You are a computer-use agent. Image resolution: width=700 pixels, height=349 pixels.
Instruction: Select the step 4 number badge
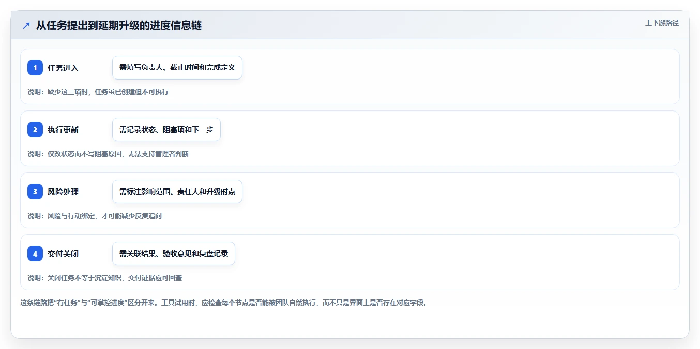(x=35, y=253)
